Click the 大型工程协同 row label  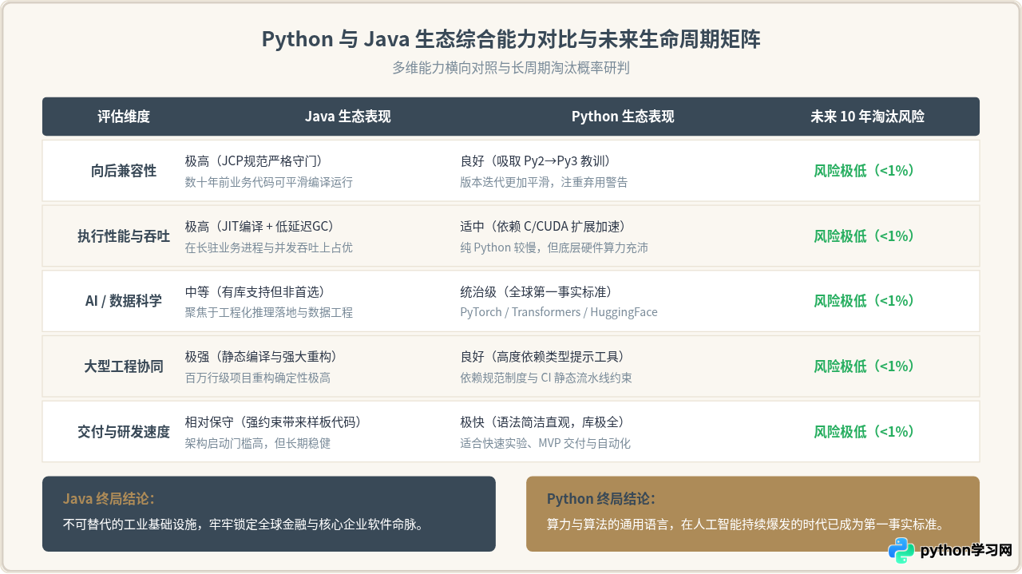(x=124, y=366)
